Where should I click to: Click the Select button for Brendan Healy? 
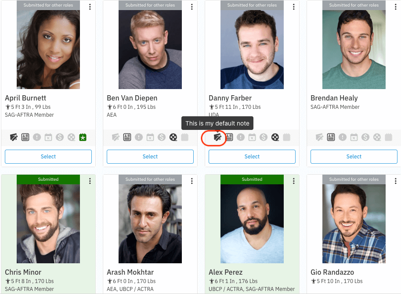pos(354,157)
